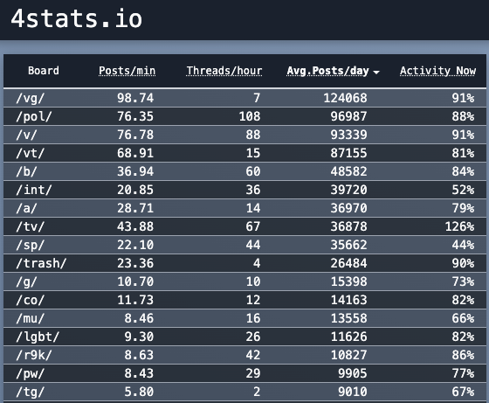Click the 93339 average posts value
Image resolution: width=489 pixels, height=403 pixels.
pyautogui.click(x=349, y=135)
